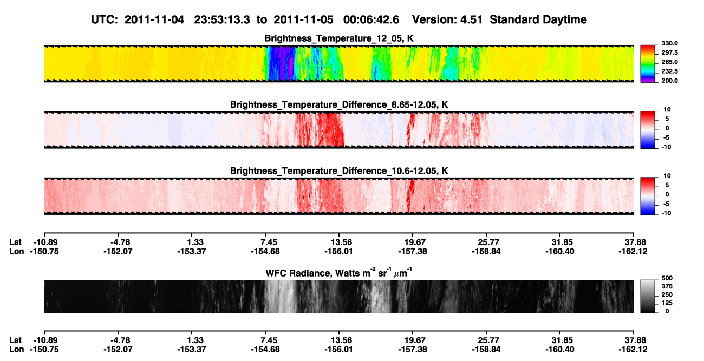The width and height of the screenshot is (704, 361).
Task: Click the 10.6-12.05 temperature difference image strip
Action: click(338, 196)
